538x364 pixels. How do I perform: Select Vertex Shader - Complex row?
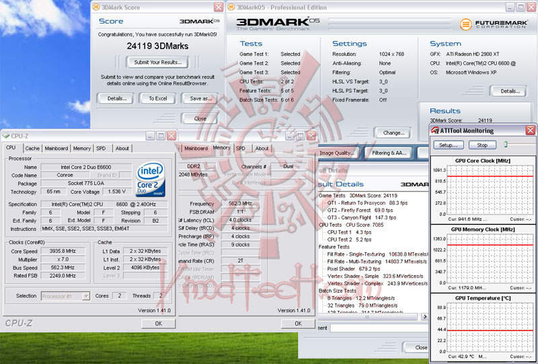[x=377, y=283]
